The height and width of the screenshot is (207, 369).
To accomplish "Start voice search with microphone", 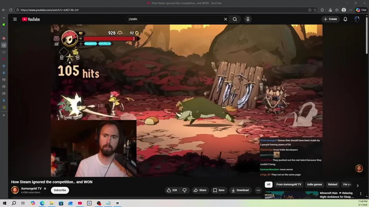I will (248, 19).
